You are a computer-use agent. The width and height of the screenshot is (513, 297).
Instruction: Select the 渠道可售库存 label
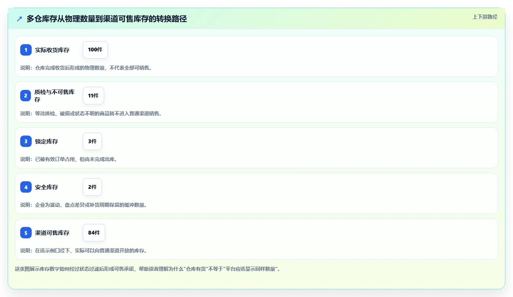(52, 233)
